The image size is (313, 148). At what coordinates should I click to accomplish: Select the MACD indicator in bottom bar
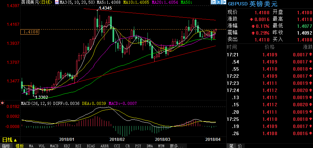pos(54,146)
